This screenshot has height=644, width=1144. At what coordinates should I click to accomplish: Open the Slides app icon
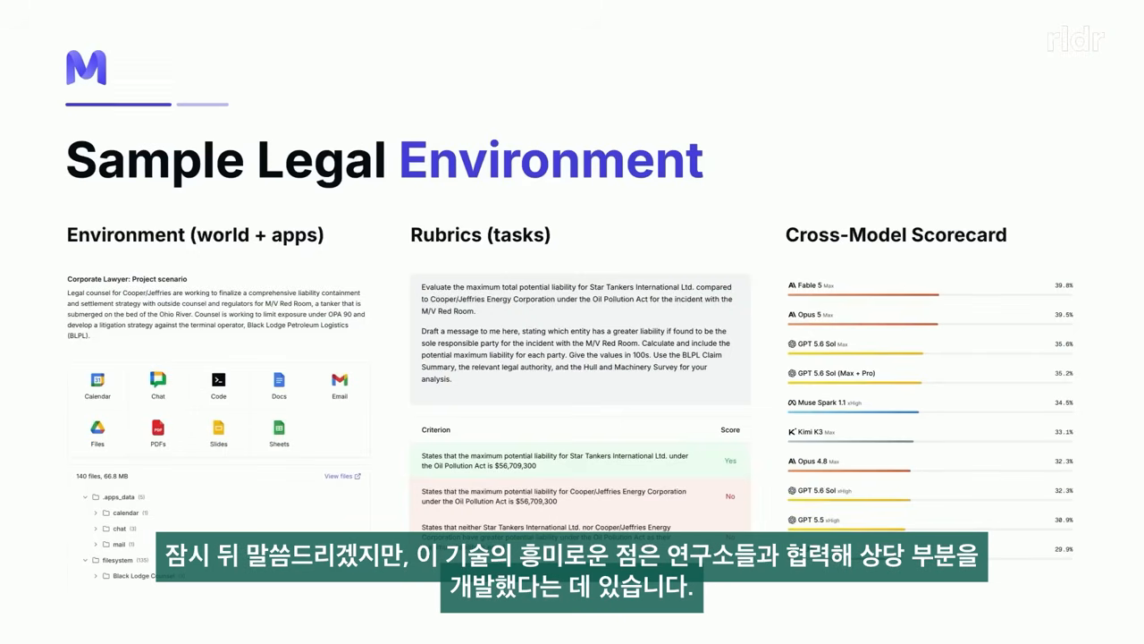(x=219, y=428)
